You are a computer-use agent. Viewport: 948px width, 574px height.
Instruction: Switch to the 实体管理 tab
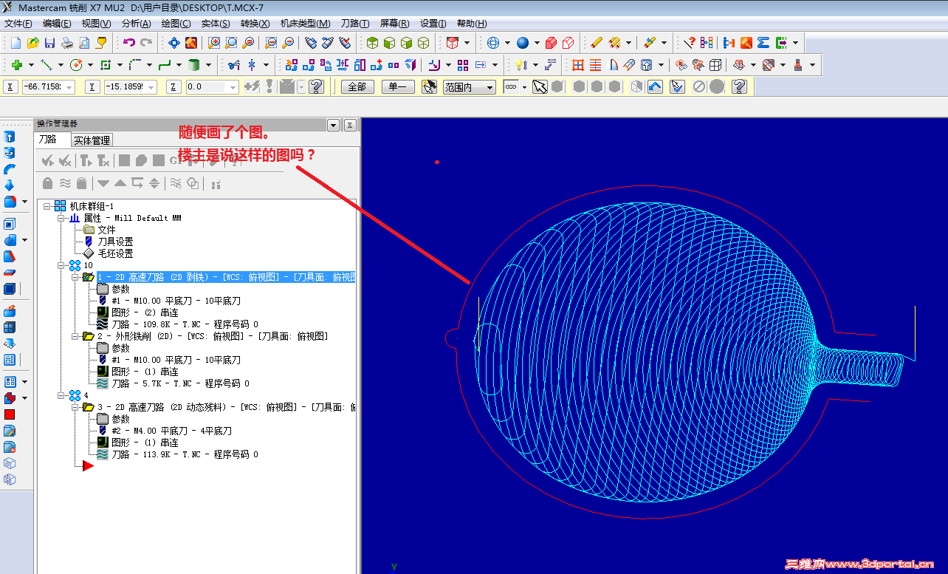92,140
